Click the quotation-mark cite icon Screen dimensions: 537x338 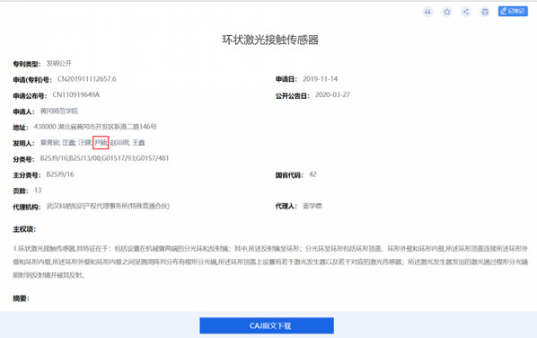coord(427,12)
